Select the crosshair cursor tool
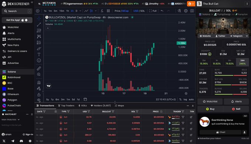 [39, 18]
